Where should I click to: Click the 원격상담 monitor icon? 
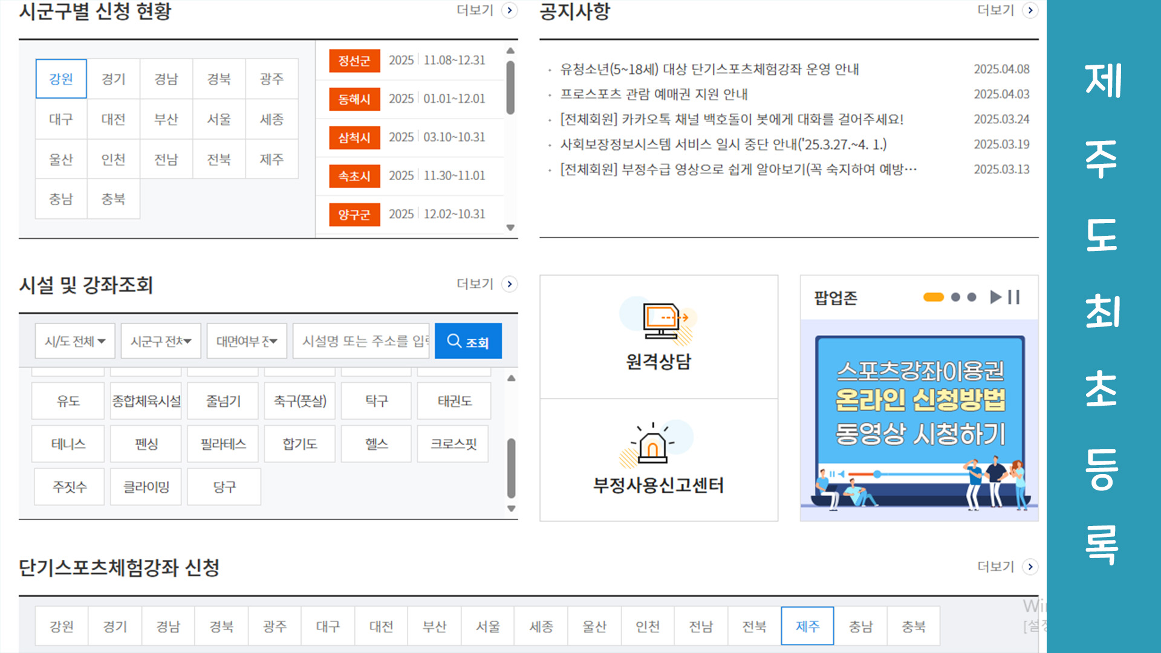coord(659,320)
